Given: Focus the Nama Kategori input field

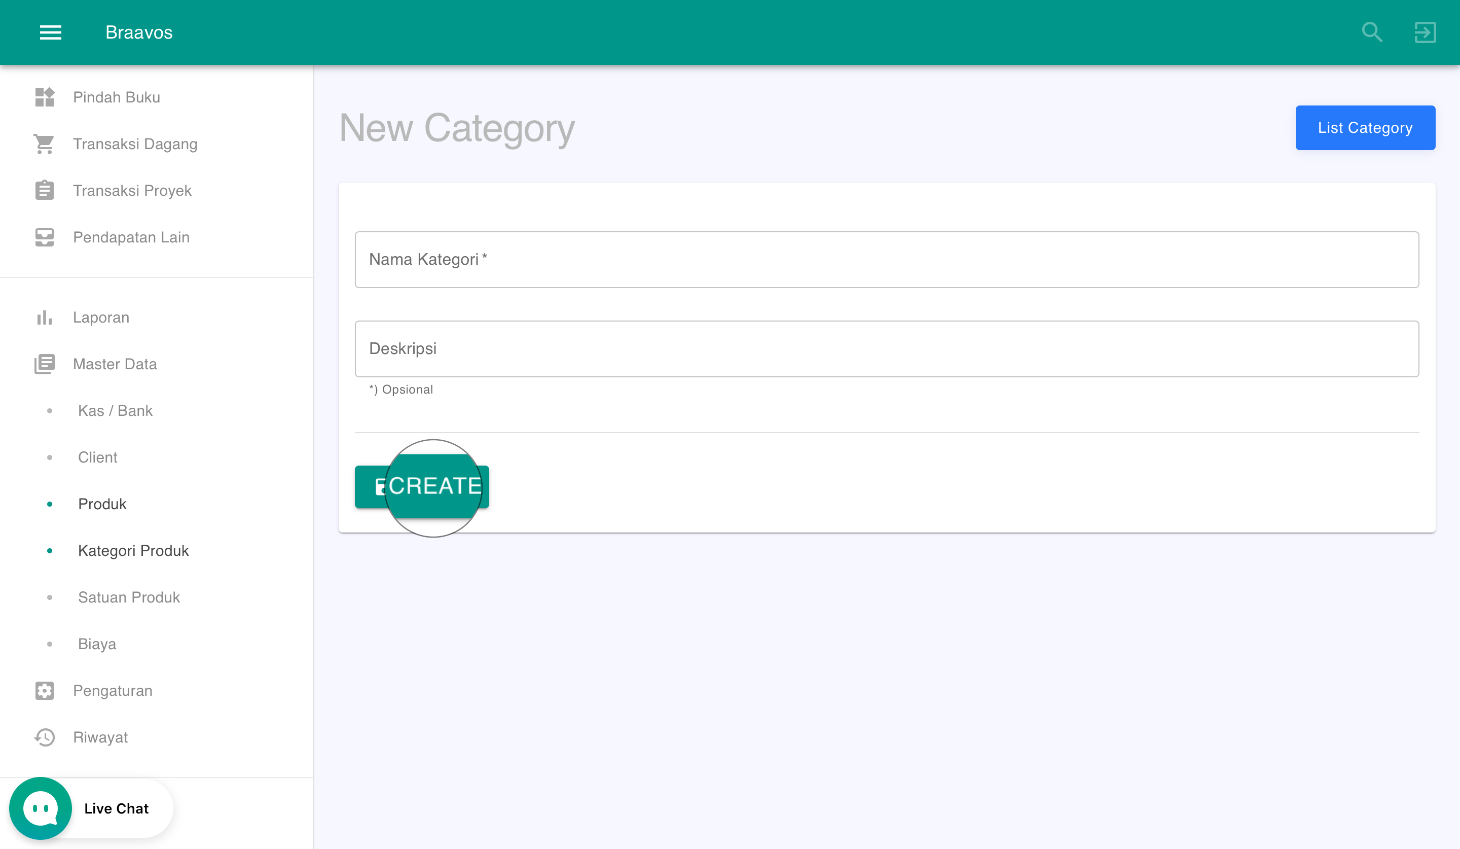Looking at the screenshot, I should tap(887, 260).
